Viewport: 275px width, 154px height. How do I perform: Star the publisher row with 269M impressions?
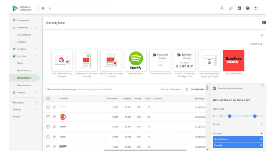tap(55, 127)
